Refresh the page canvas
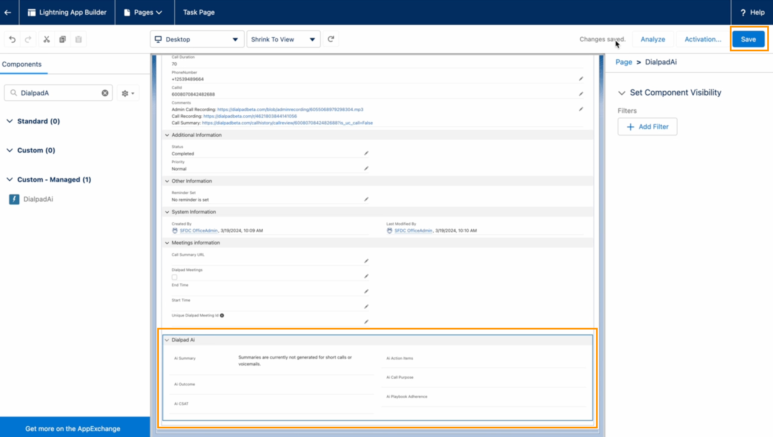Viewport: 773px width, 437px height. point(331,39)
